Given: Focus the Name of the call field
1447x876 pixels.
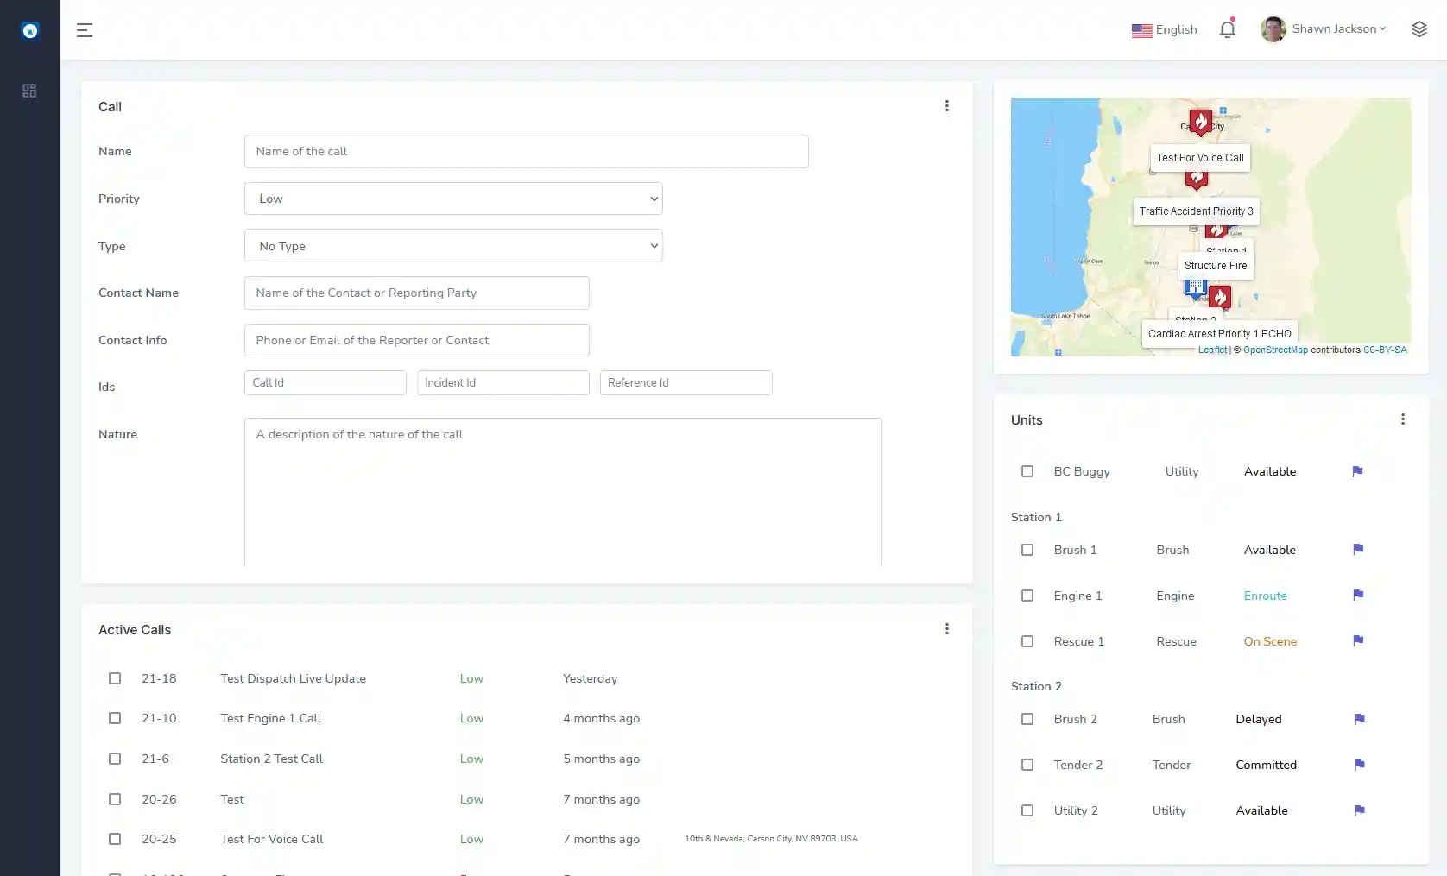Looking at the screenshot, I should click(x=526, y=152).
